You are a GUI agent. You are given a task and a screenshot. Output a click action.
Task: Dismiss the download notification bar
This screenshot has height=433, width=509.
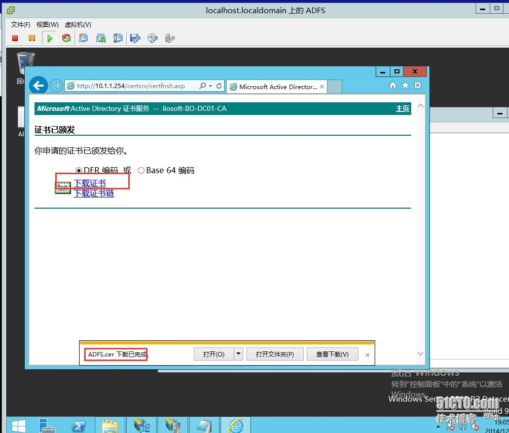click(368, 355)
